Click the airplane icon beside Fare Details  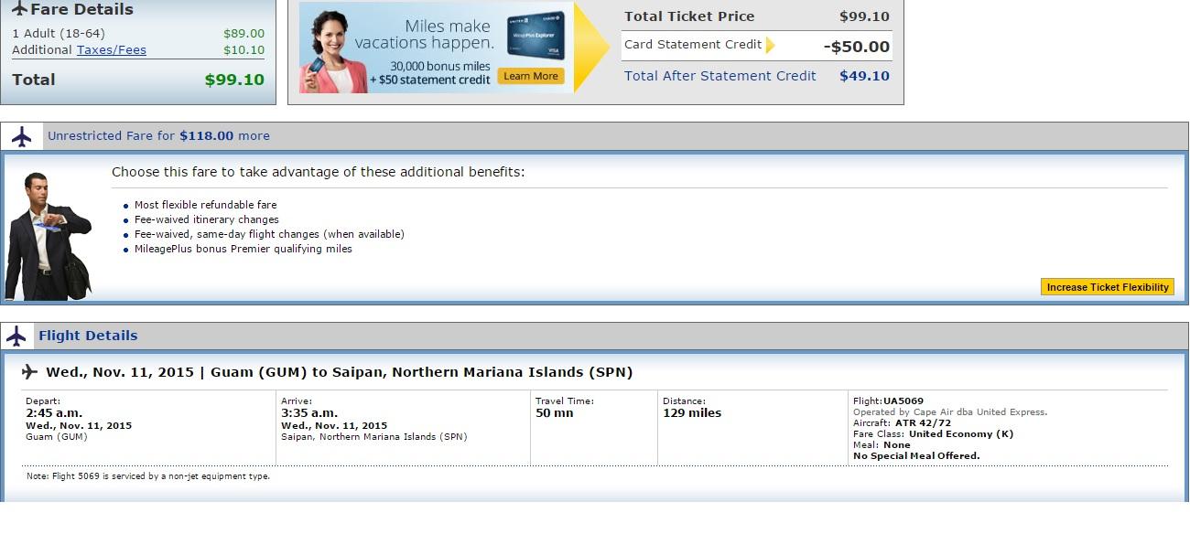pyautogui.click(x=19, y=9)
